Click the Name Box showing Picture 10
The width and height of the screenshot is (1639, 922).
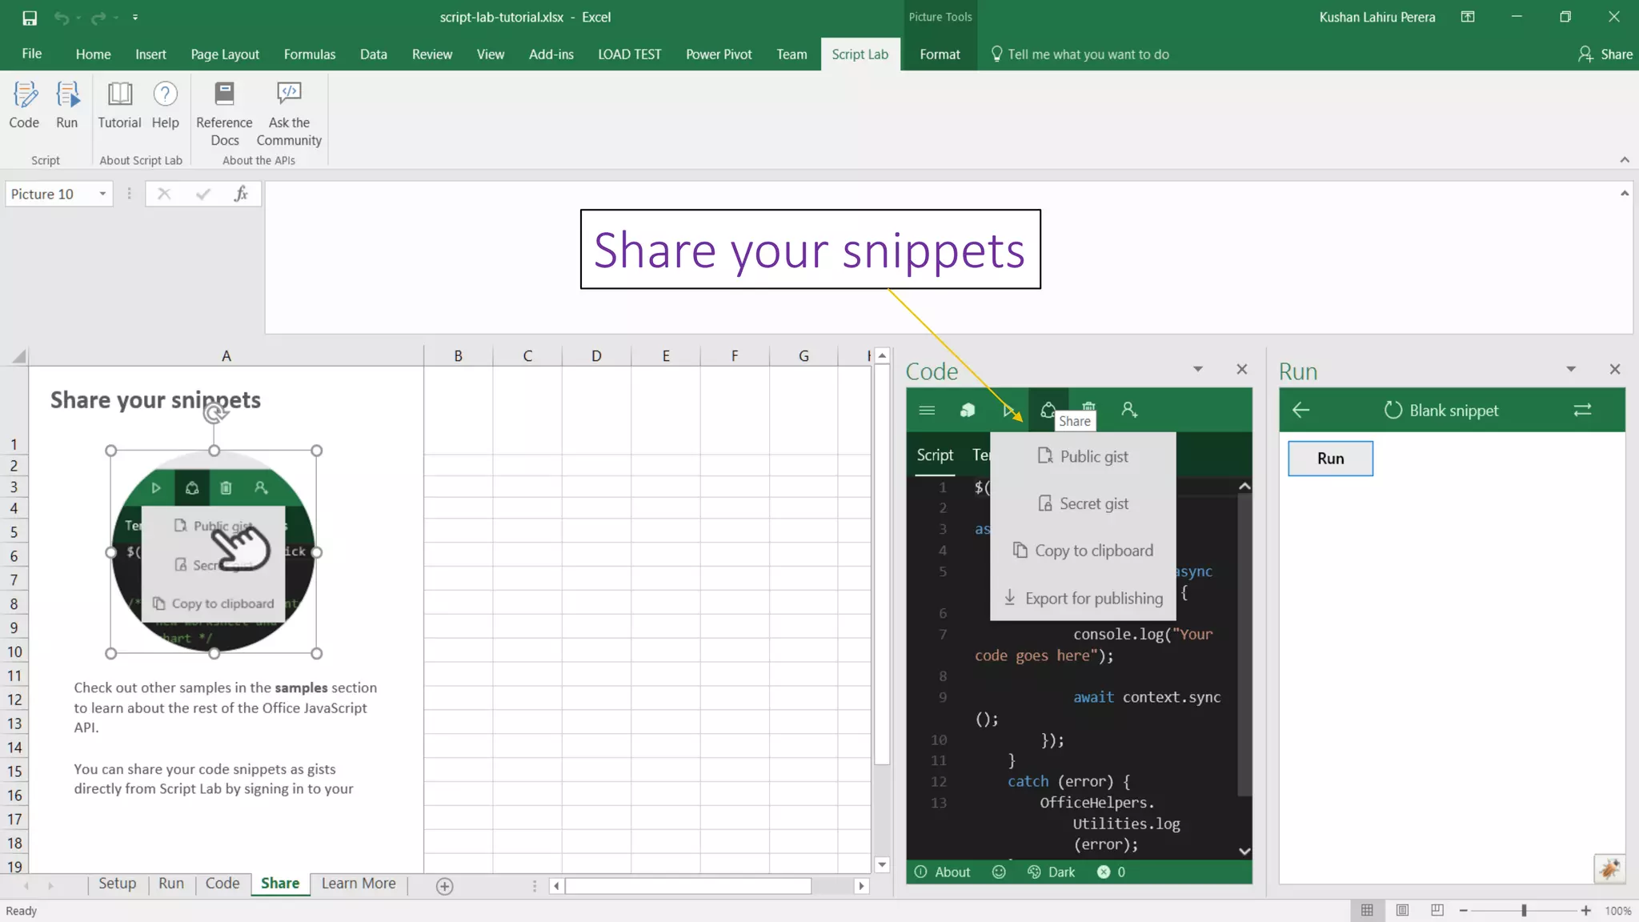click(50, 194)
